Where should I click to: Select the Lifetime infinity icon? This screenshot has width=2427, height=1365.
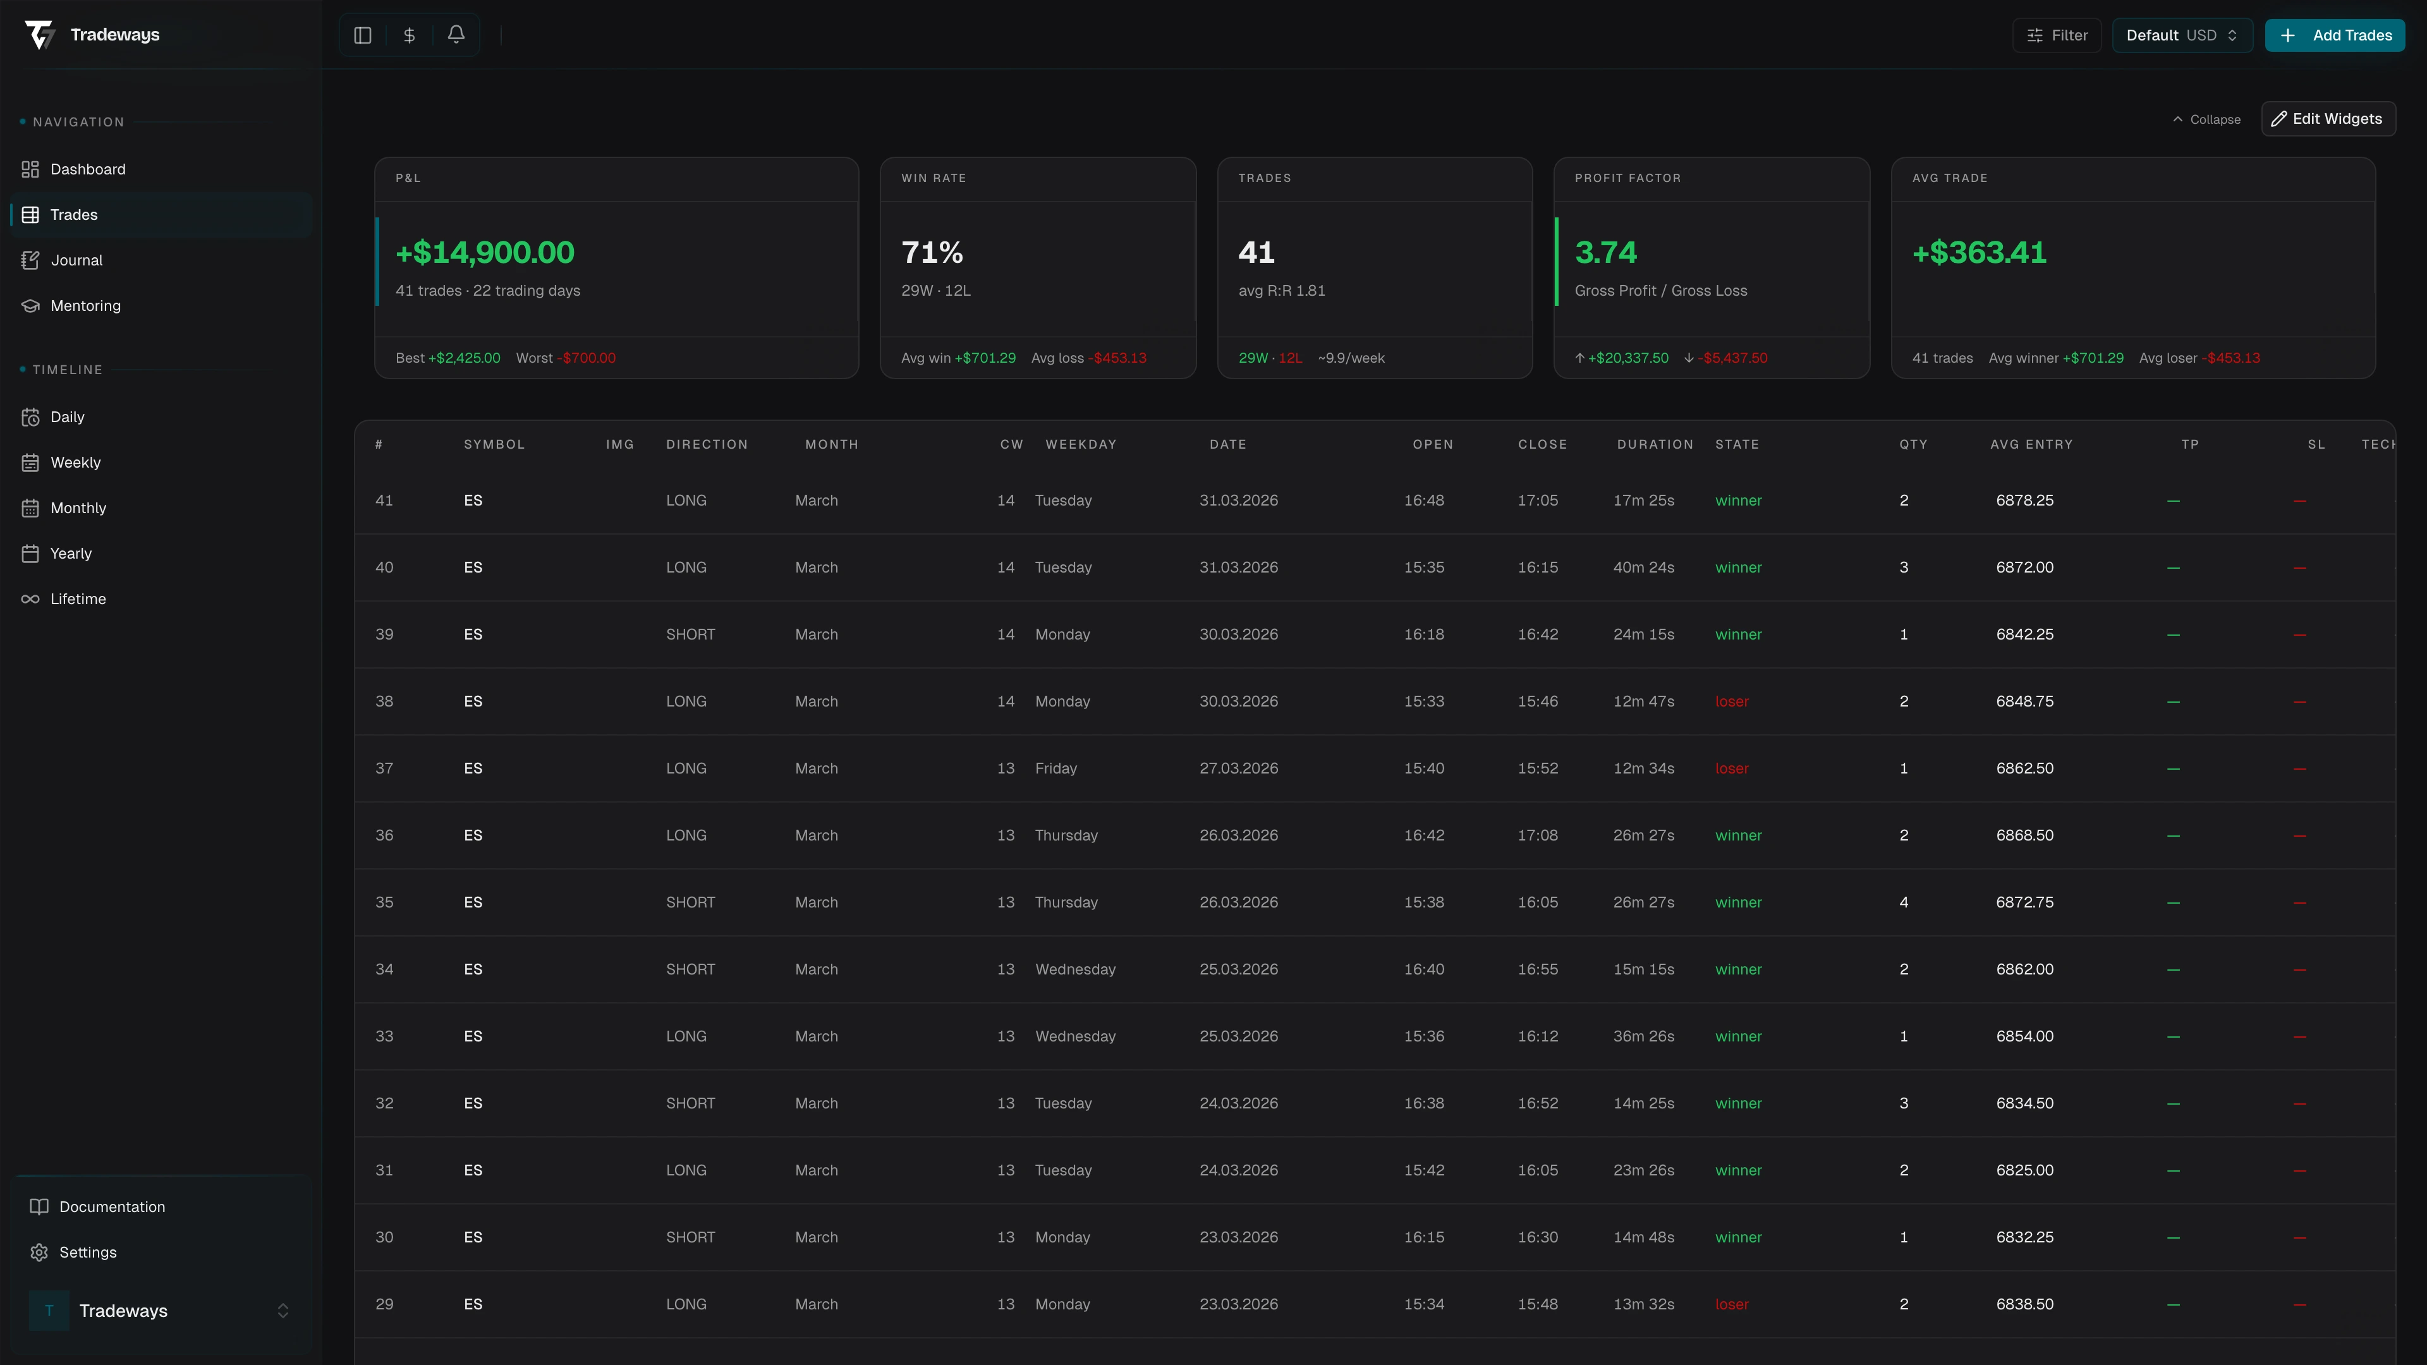(x=30, y=598)
